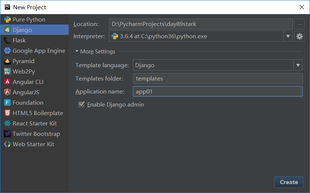Collapse the More Settings section
This screenshot has height=193, width=310.
(x=77, y=51)
